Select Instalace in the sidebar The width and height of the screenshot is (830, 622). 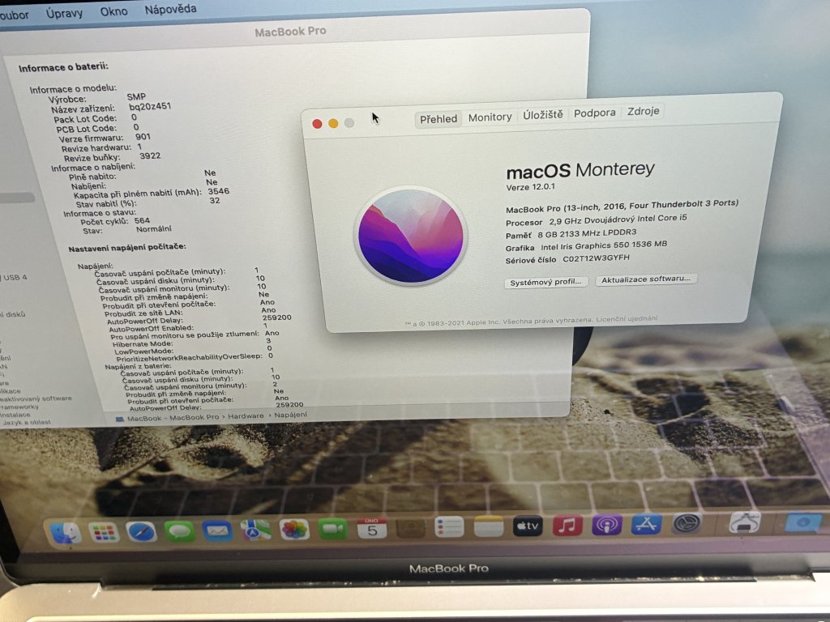point(15,415)
